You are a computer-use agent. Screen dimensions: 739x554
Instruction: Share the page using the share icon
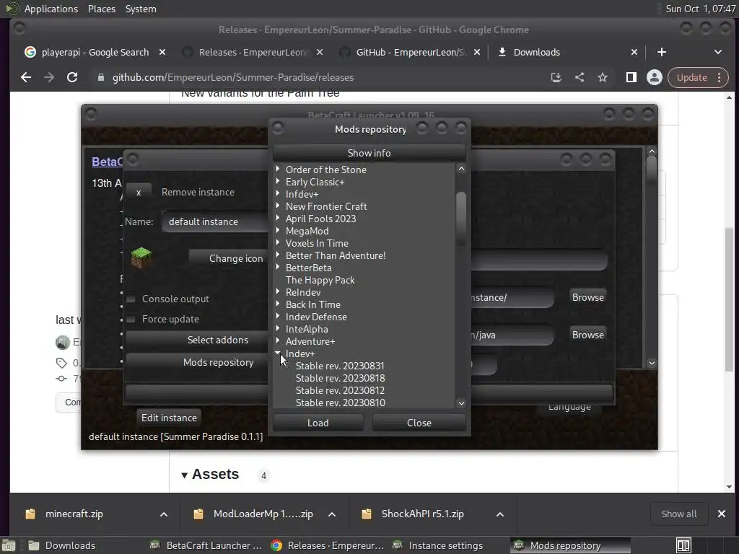tap(580, 77)
